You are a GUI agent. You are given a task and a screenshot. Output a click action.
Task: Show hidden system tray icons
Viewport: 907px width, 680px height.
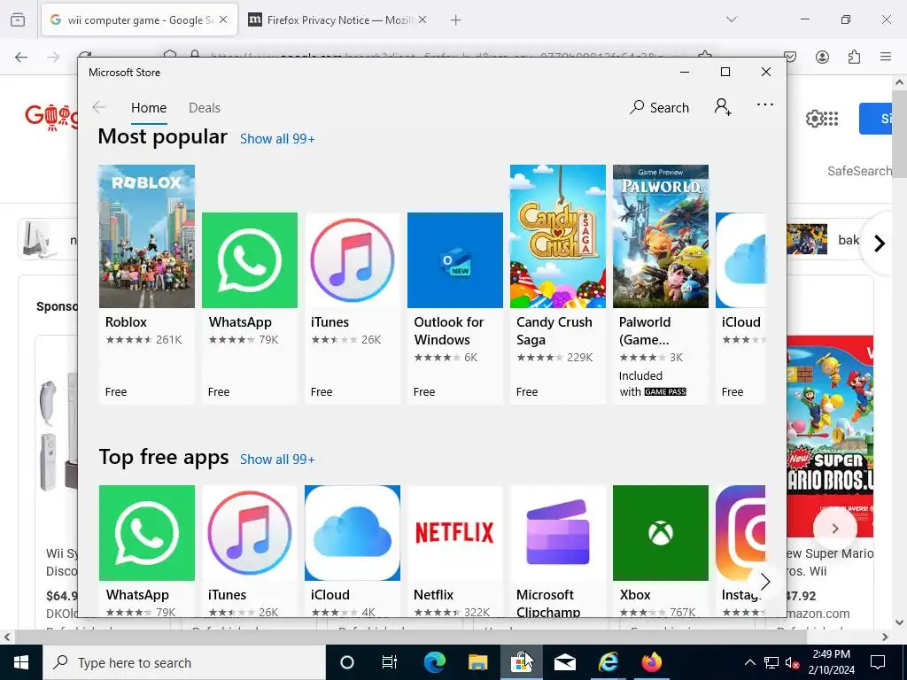click(749, 662)
